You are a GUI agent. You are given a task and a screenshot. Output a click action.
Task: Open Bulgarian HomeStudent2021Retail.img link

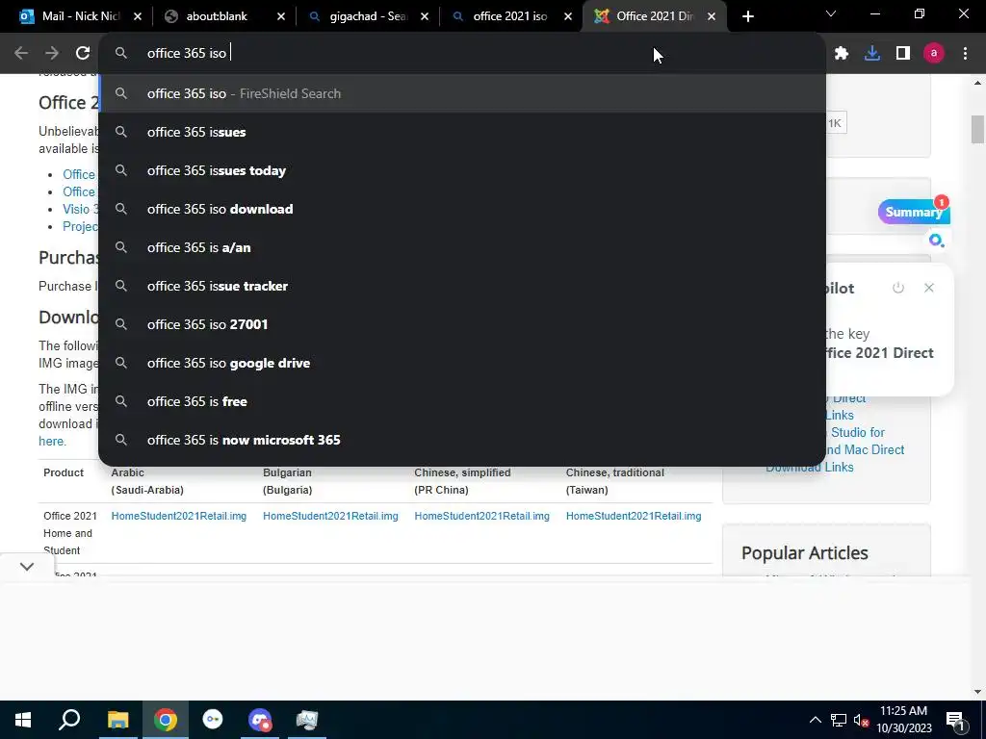click(x=330, y=516)
